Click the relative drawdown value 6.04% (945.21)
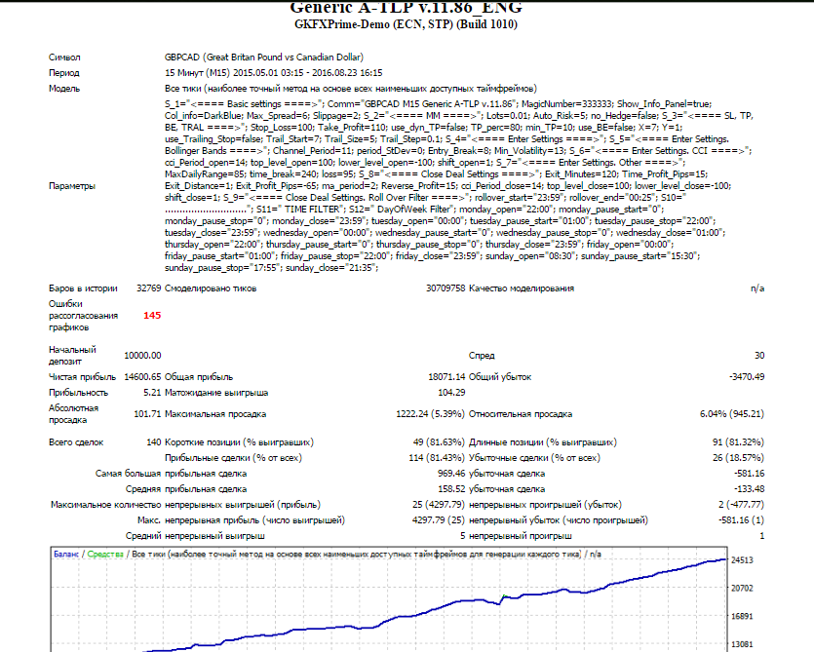Image resolution: width=814 pixels, height=652 pixels. [732, 414]
